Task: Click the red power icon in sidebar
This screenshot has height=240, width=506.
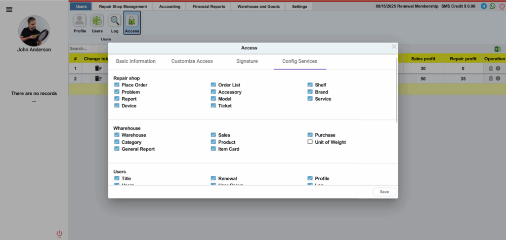Action: [59, 233]
